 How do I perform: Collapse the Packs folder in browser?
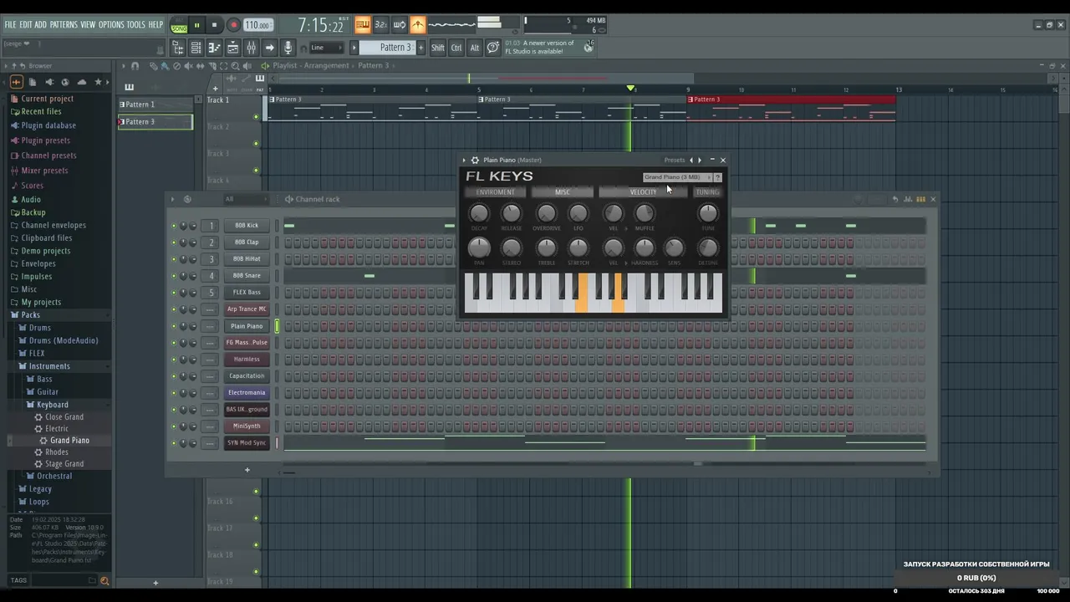click(30, 315)
